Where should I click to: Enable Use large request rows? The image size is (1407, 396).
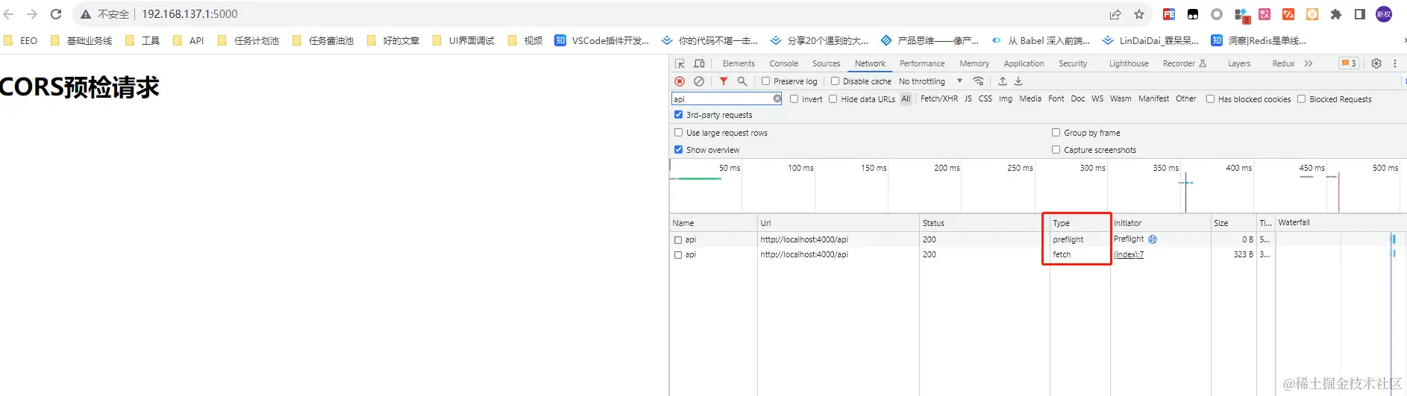pyautogui.click(x=678, y=133)
